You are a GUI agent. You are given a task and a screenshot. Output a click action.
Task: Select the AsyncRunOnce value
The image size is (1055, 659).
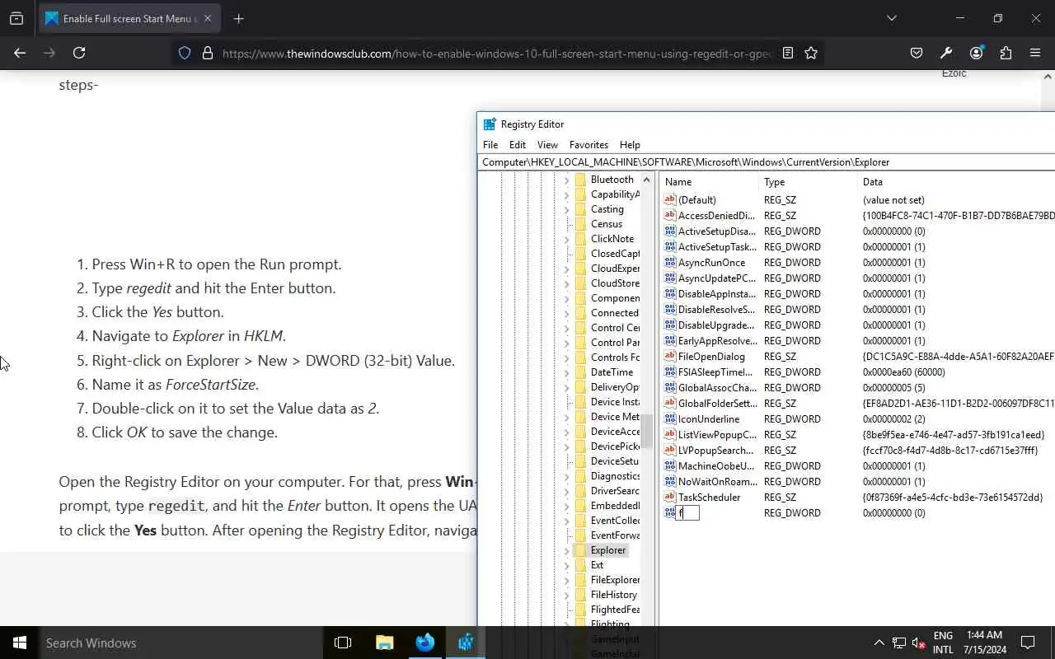pos(711,263)
